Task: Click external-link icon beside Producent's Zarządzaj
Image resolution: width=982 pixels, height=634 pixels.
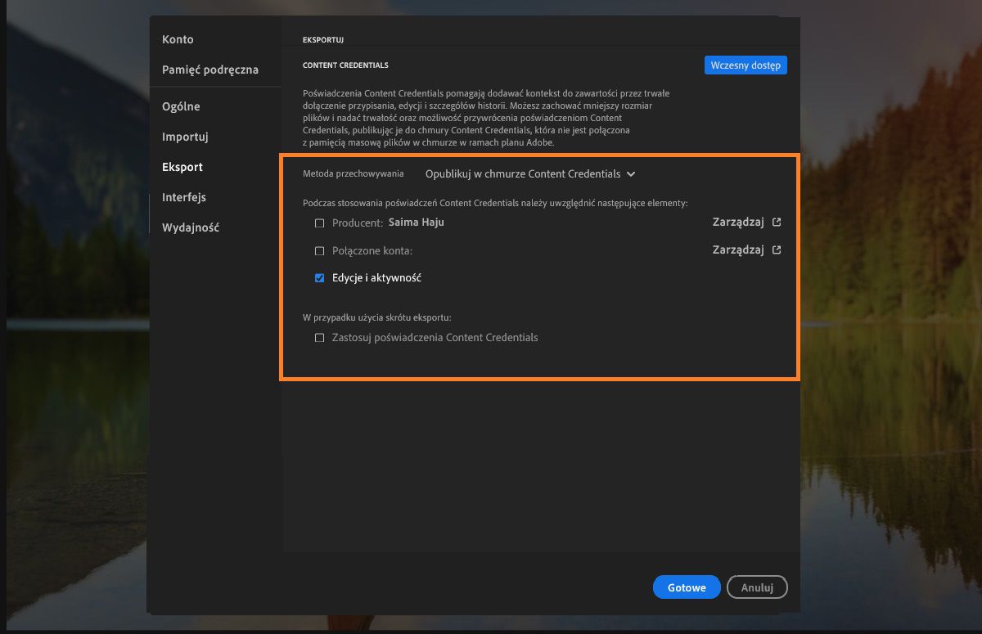Action: [x=776, y=222]
